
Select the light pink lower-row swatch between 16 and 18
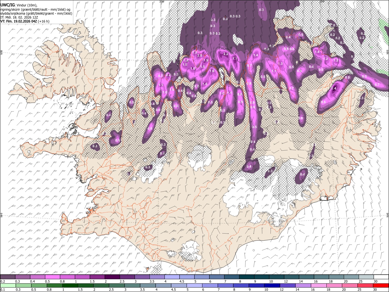(x=319, y=285)
